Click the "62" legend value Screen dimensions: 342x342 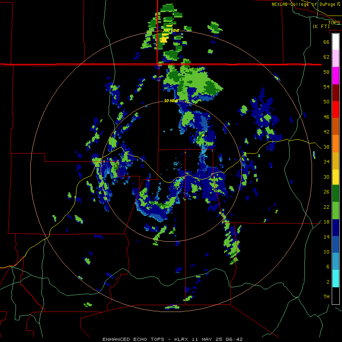click(326, 57)
